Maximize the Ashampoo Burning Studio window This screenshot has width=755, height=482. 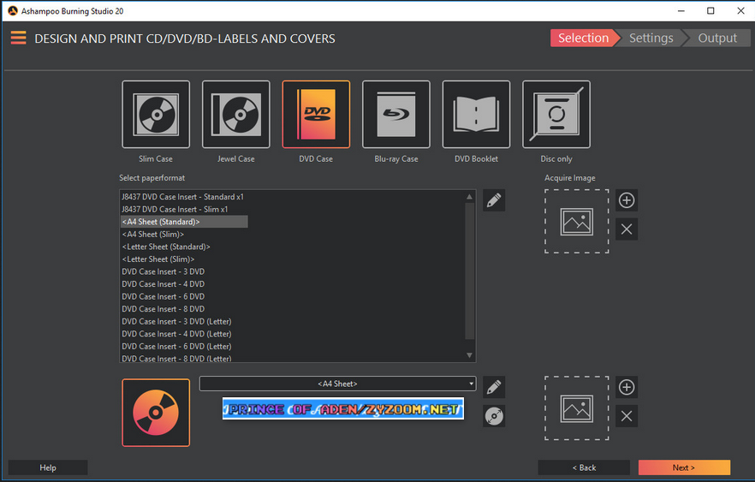point(710,10)
